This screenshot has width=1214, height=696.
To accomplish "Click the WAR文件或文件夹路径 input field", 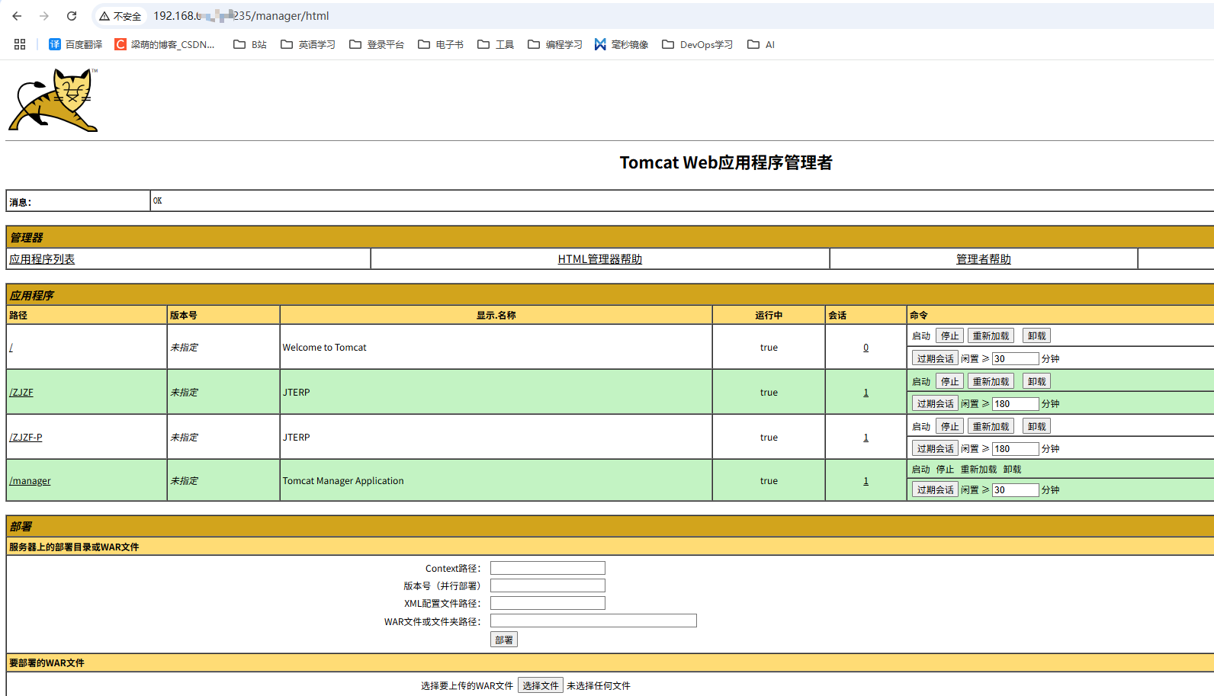I will (x=593, y=621).
